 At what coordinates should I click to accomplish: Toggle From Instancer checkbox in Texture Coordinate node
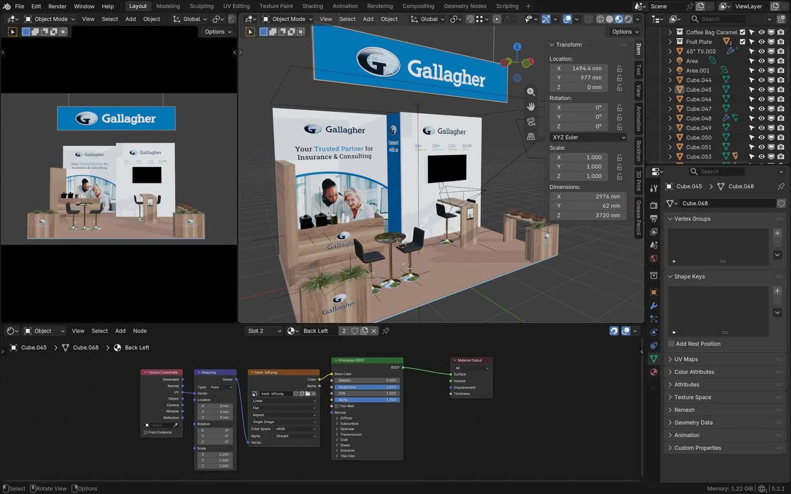coord(145,432)
